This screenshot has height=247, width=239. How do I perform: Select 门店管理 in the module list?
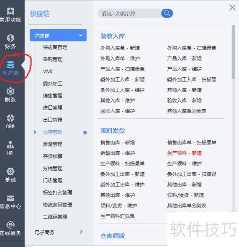point(53,180)
